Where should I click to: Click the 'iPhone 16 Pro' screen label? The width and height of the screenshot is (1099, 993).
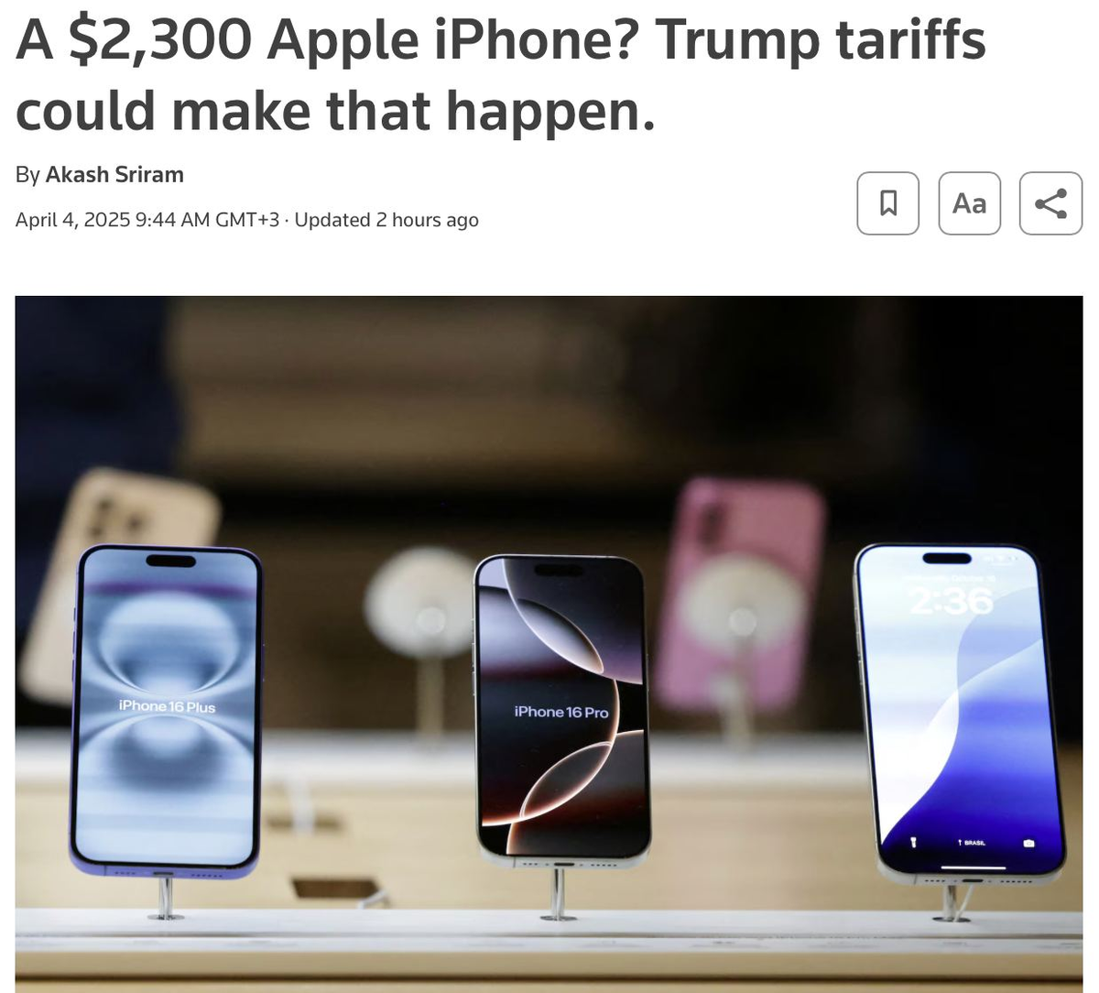561,712
